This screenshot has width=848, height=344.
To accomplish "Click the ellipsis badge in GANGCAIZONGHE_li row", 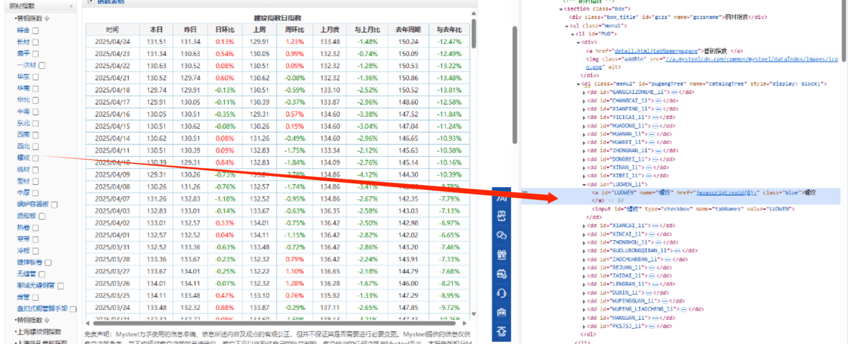I will click(674, 92).
